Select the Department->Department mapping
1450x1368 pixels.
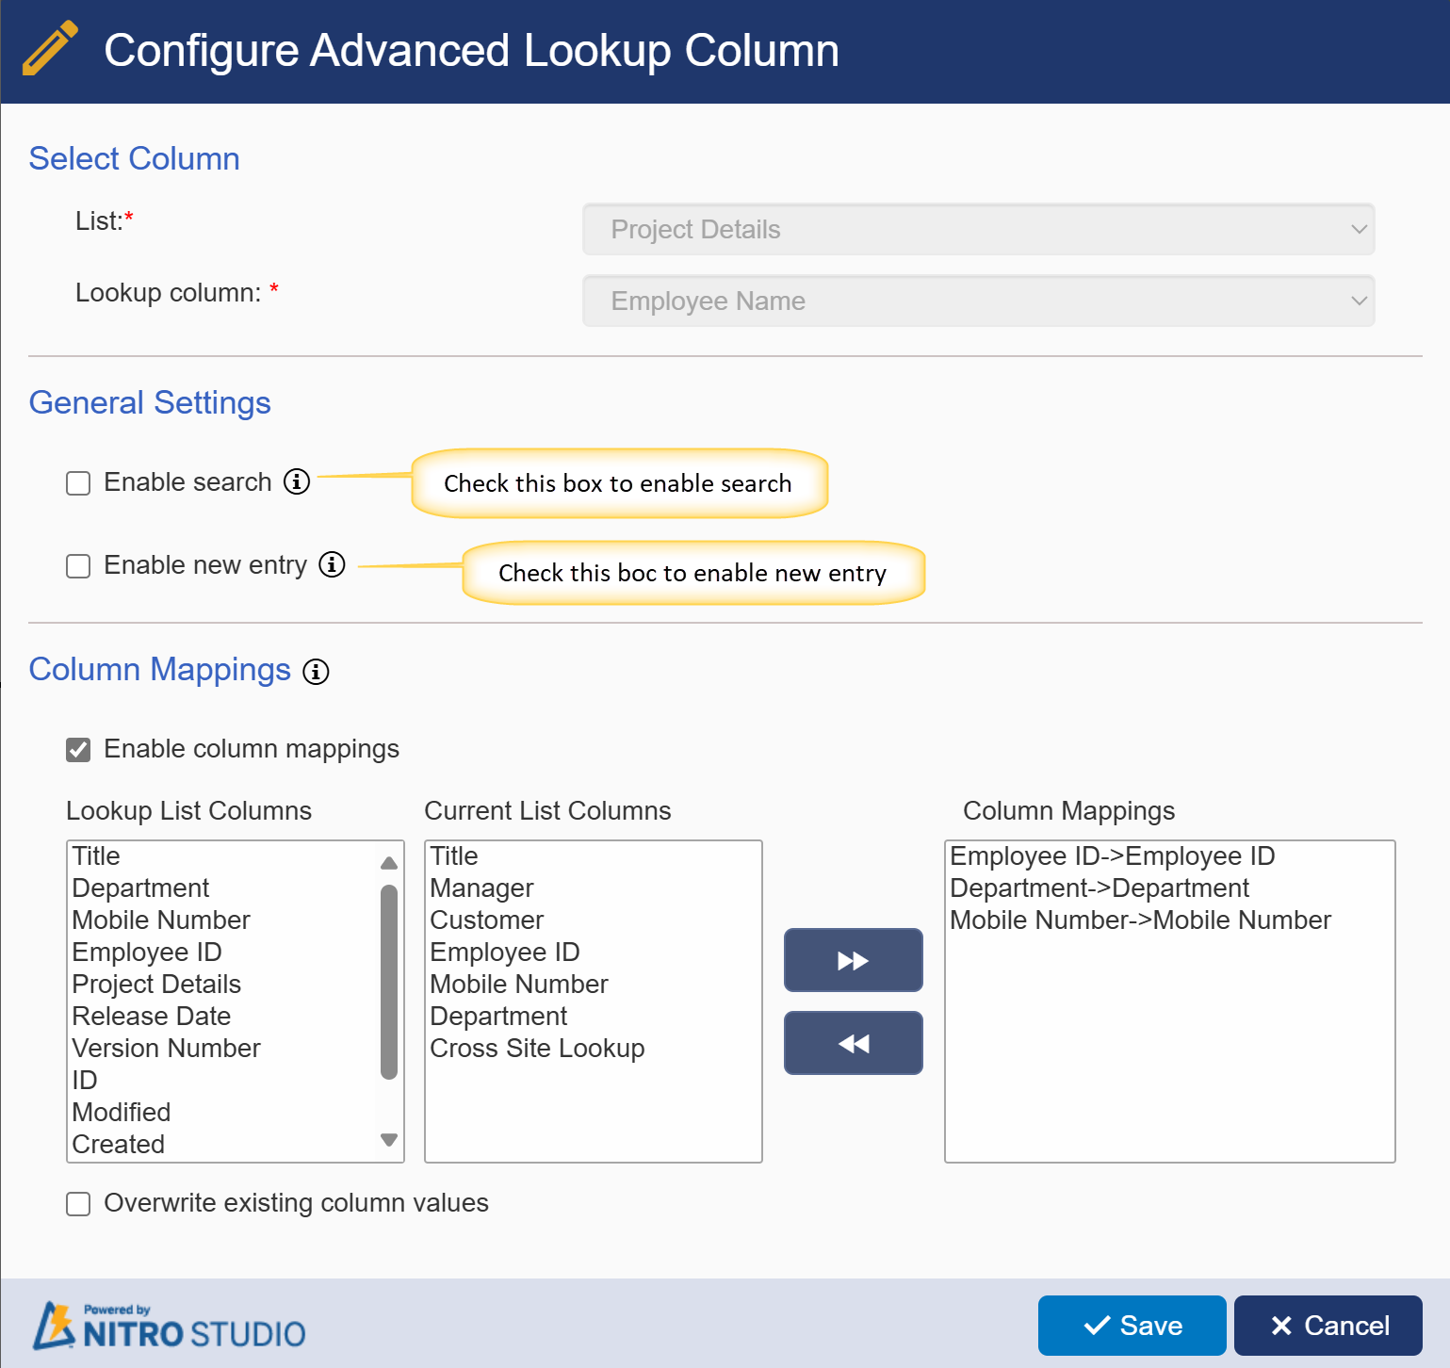point(1170,888)
